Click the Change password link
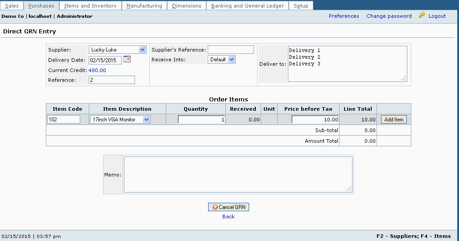This screenshot has height=241, width=459. (x=389, y=16)
